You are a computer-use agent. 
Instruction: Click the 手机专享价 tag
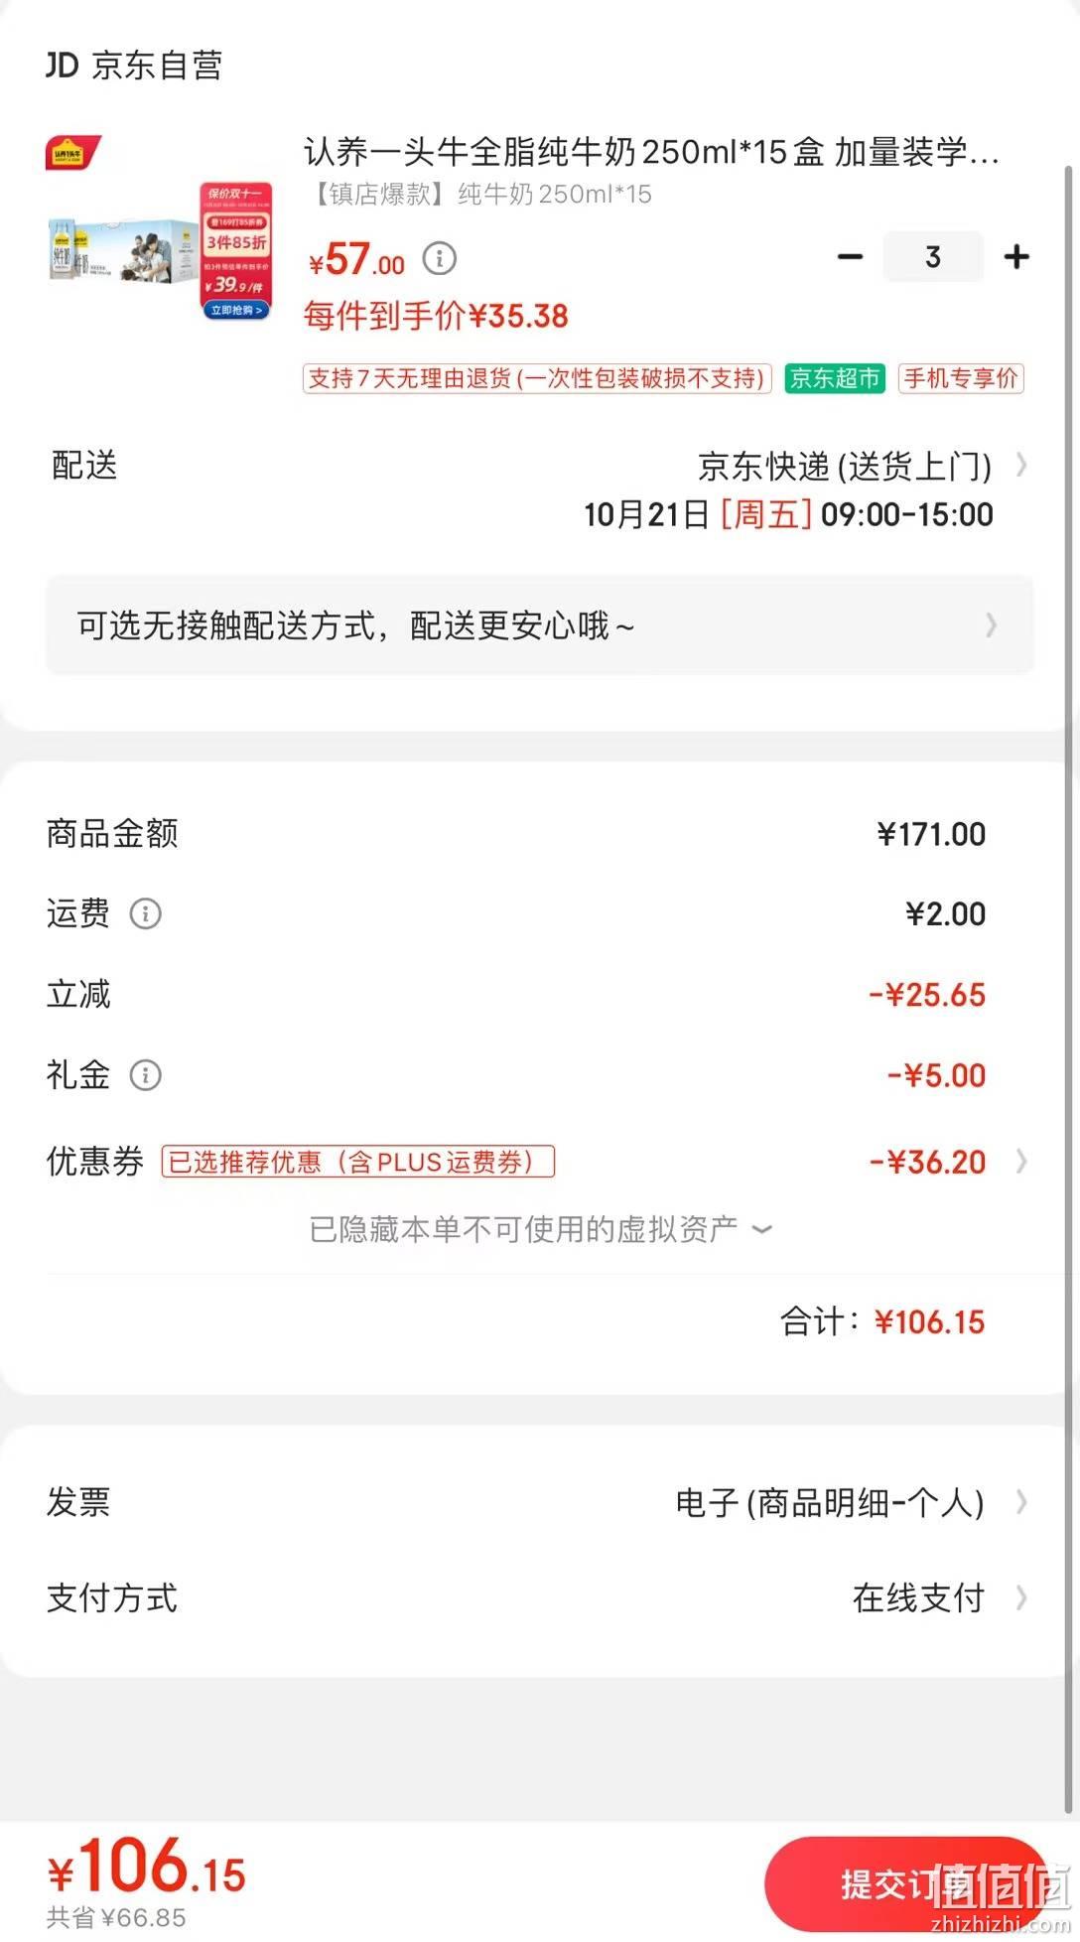961,378
